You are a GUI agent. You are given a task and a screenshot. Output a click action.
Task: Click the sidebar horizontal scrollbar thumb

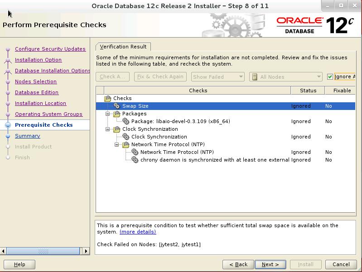43,251
